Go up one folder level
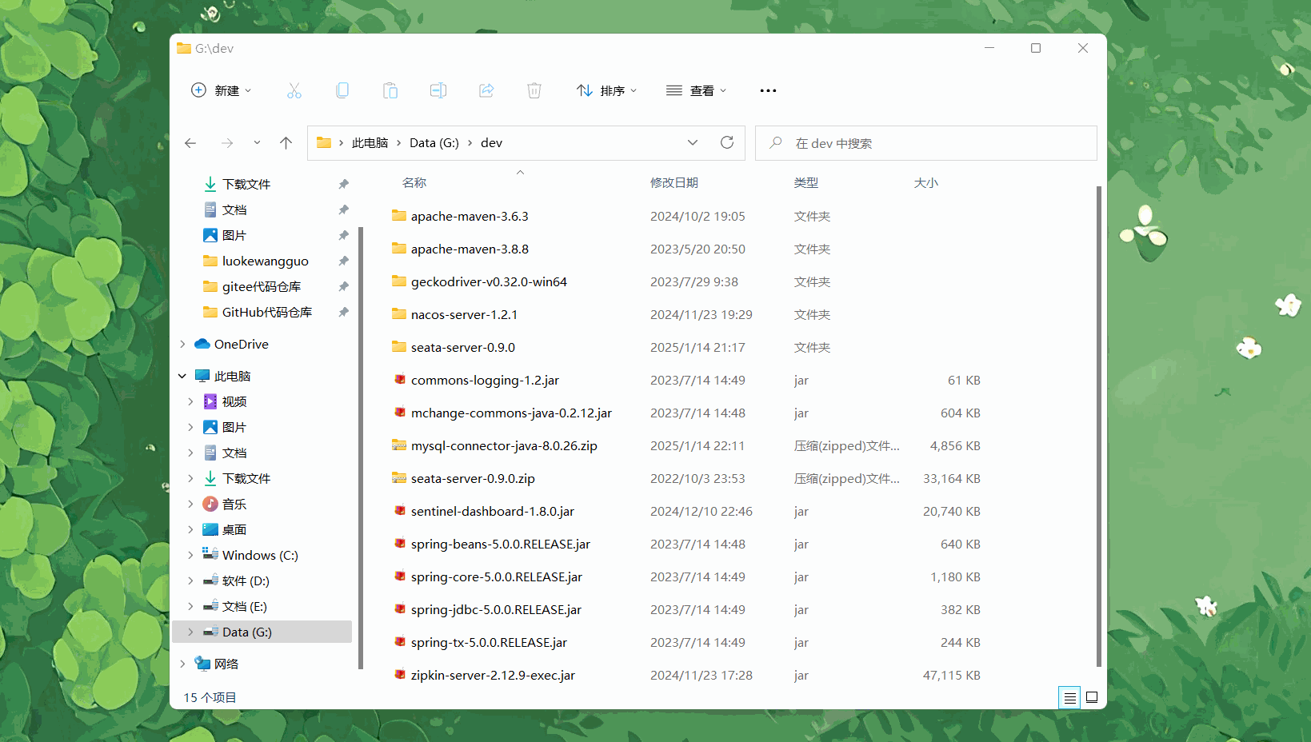 (x=286, y=143)
